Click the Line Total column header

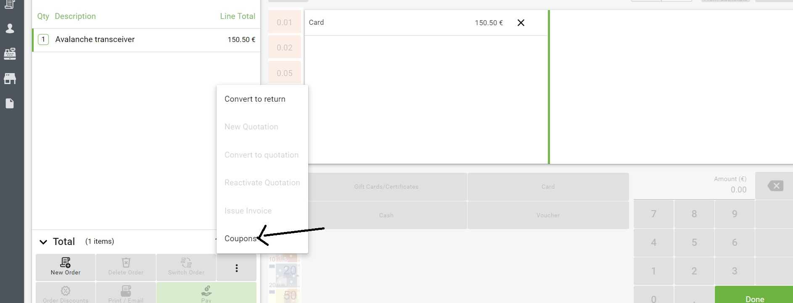click(238, 16)
